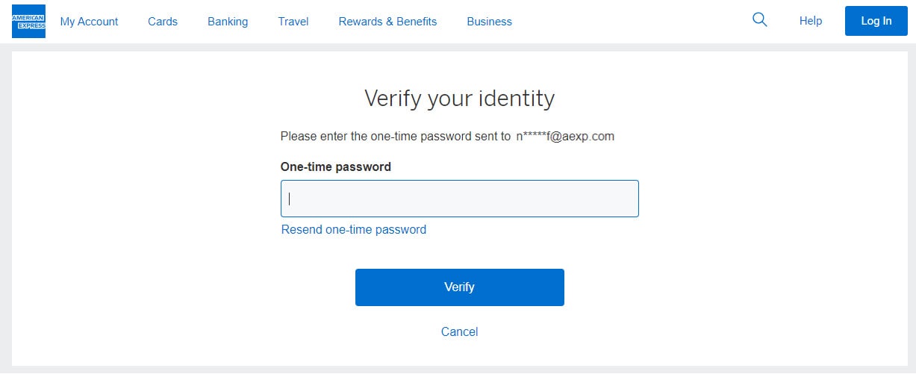The height and width of the screenshot is (380, 916).
Task: Open the My Account menu
Action: [x=89, y=22]
